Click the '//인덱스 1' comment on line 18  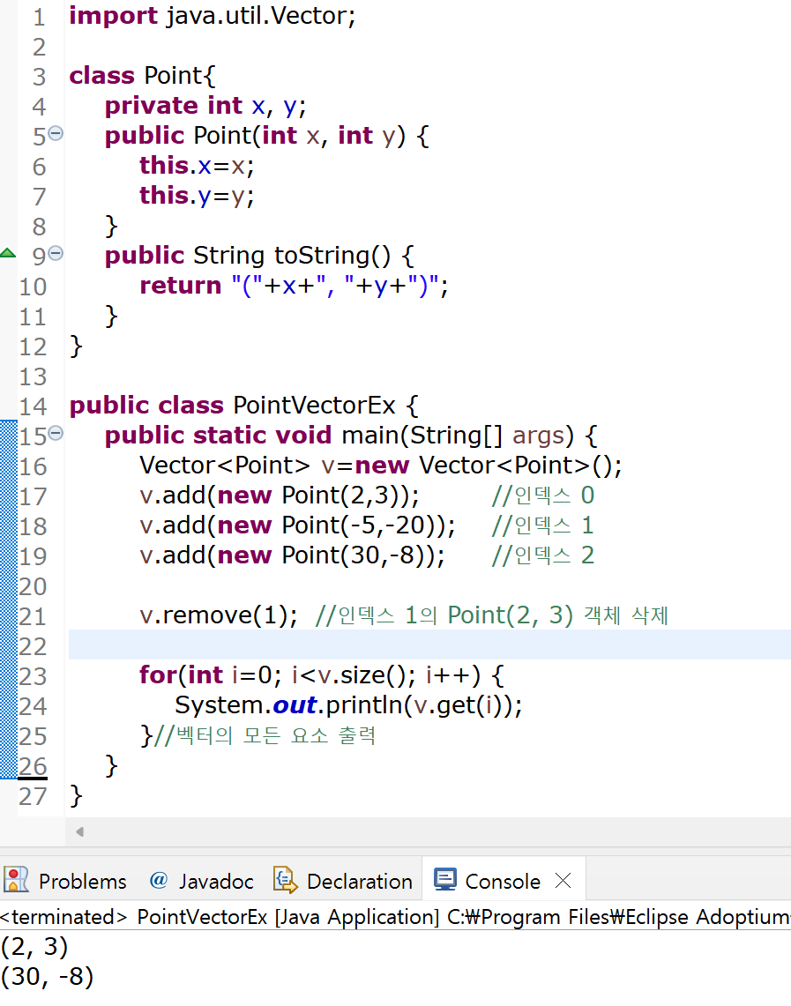(x=542, y=525)
